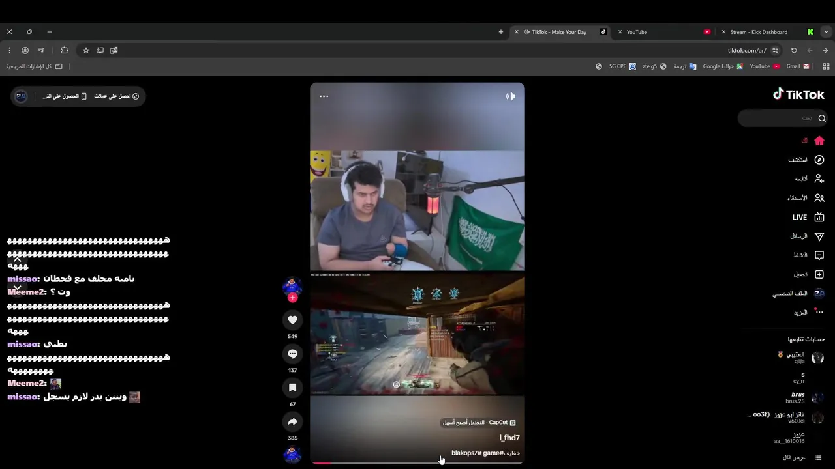Open spinning sound disc below share
This screenshot has height=469, width=835.
click(292, 455)
